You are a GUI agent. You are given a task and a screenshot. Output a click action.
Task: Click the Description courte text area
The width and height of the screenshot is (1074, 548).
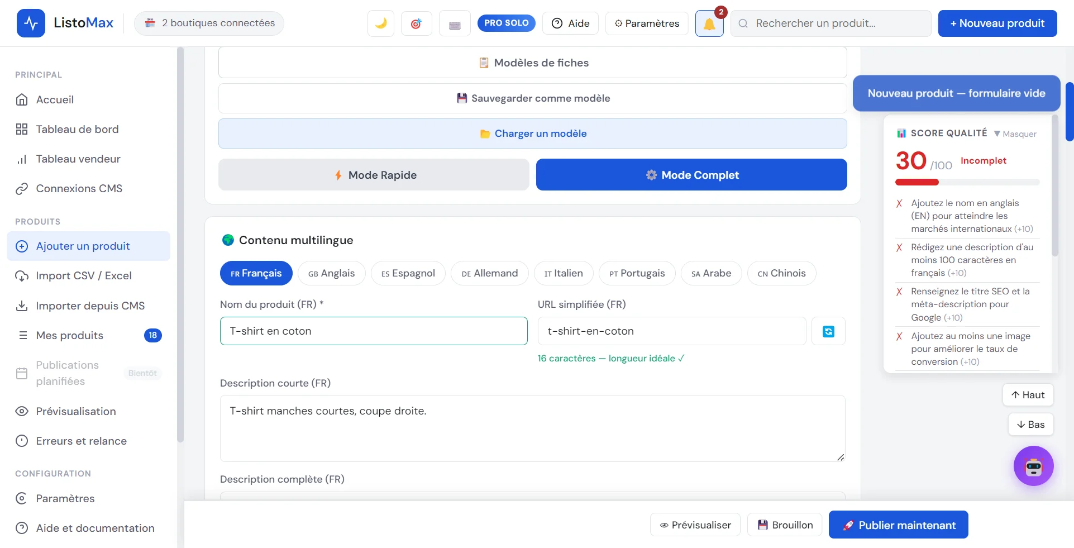click(x=532, y=428)
